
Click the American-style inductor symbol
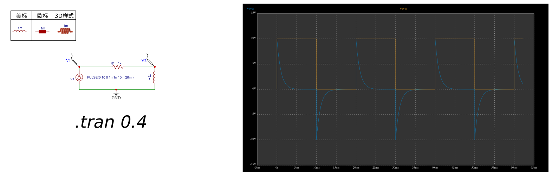[20, 31]
